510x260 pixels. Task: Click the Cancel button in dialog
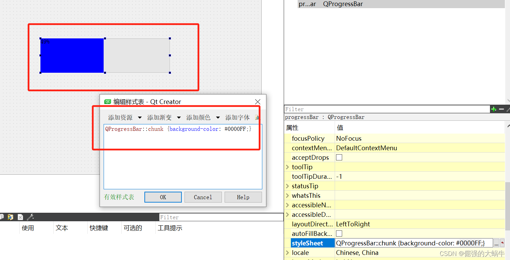[x=203, y=197]
